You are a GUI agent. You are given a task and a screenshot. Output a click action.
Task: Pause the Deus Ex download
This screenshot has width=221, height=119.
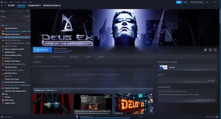tap(43, 50)
